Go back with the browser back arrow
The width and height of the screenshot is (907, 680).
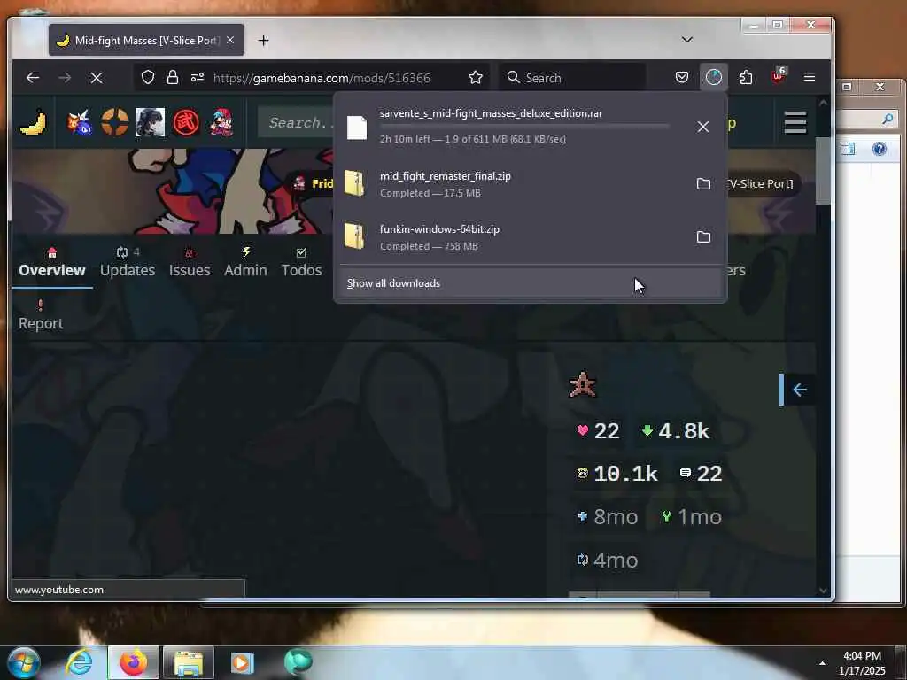(x=33, y=78)
